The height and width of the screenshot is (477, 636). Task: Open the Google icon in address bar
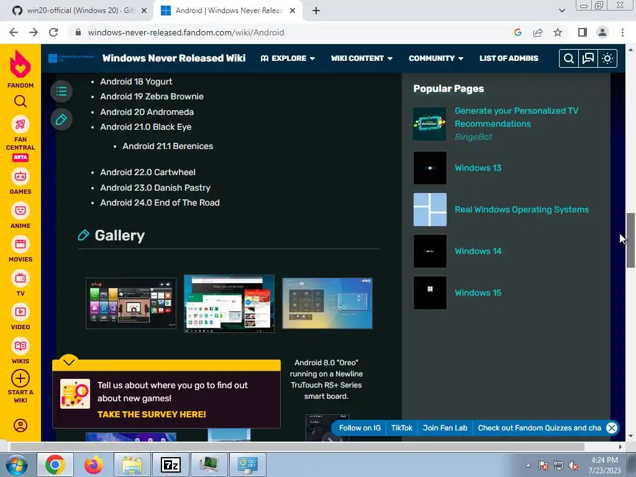click(x=518, y=32)
